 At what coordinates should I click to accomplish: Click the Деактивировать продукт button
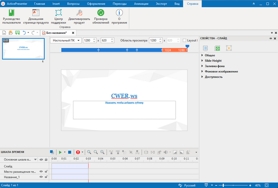pyautogui.click(x=79, y=16)
